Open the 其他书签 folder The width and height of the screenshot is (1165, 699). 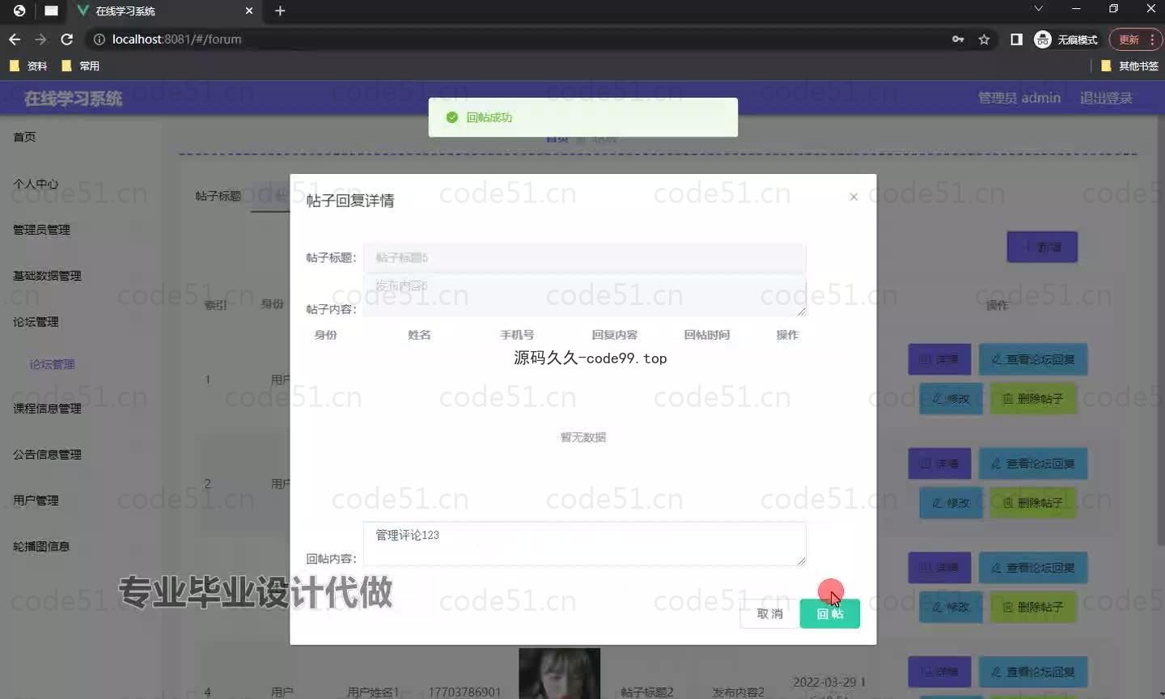click(1130, 66)
